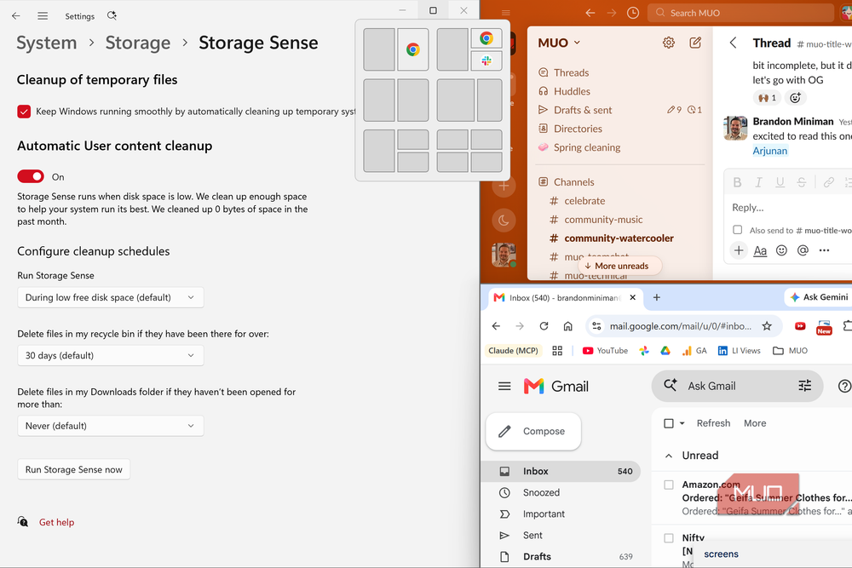
Task: Click Refresh in Gmail toolbar
Action: click(x=713, y=423)
